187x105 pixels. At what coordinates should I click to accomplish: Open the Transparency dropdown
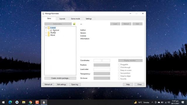click(102, 74)
